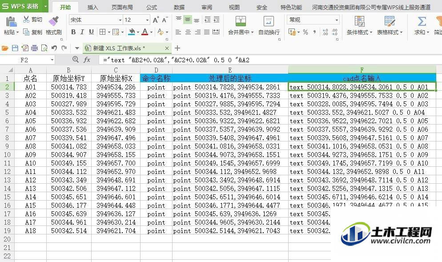Click the Copy (复制) icon
The height and width of the screenshot is (262, 442).
26,32
